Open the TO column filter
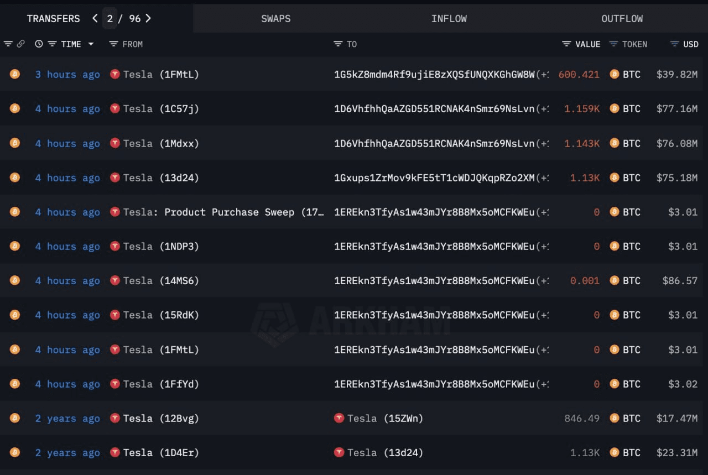The width and height of the screenshot is (708, 475). (x=338, y=44)
